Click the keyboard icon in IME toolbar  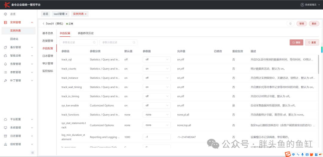click(307, 154)
